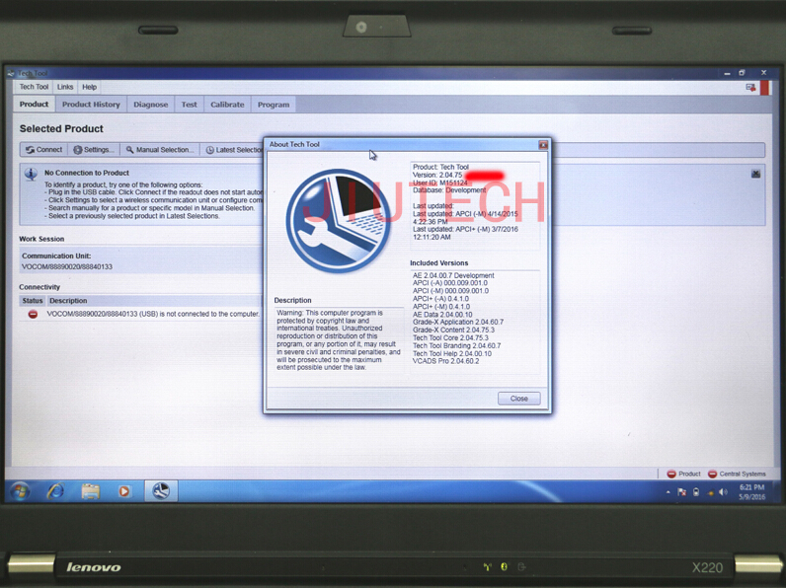
Task: Open Windows Media Player from taskbar
Action: [x=124, y=490]
